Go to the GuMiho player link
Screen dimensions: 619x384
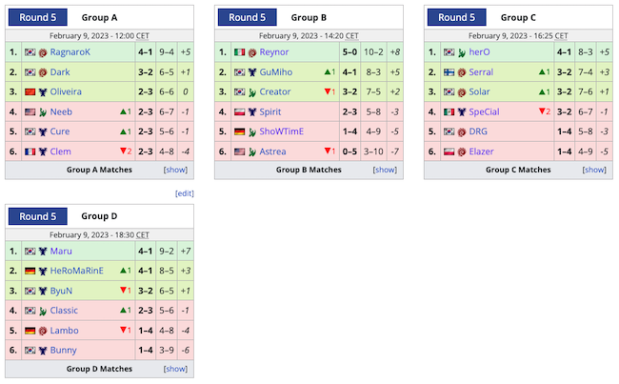pos(276,72)
